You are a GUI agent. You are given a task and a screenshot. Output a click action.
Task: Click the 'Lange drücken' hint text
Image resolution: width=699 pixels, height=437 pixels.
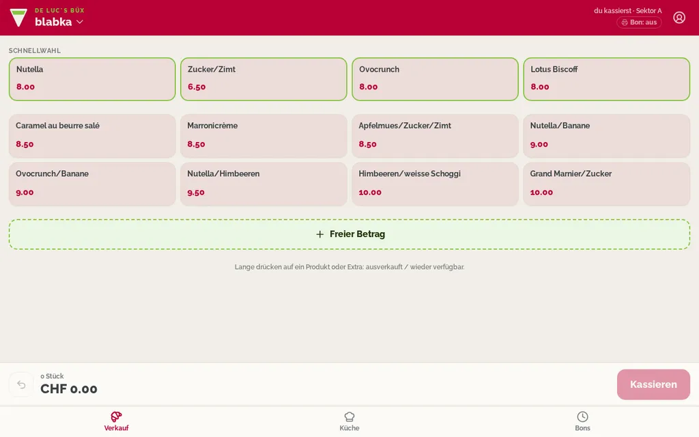click(349, 267)
